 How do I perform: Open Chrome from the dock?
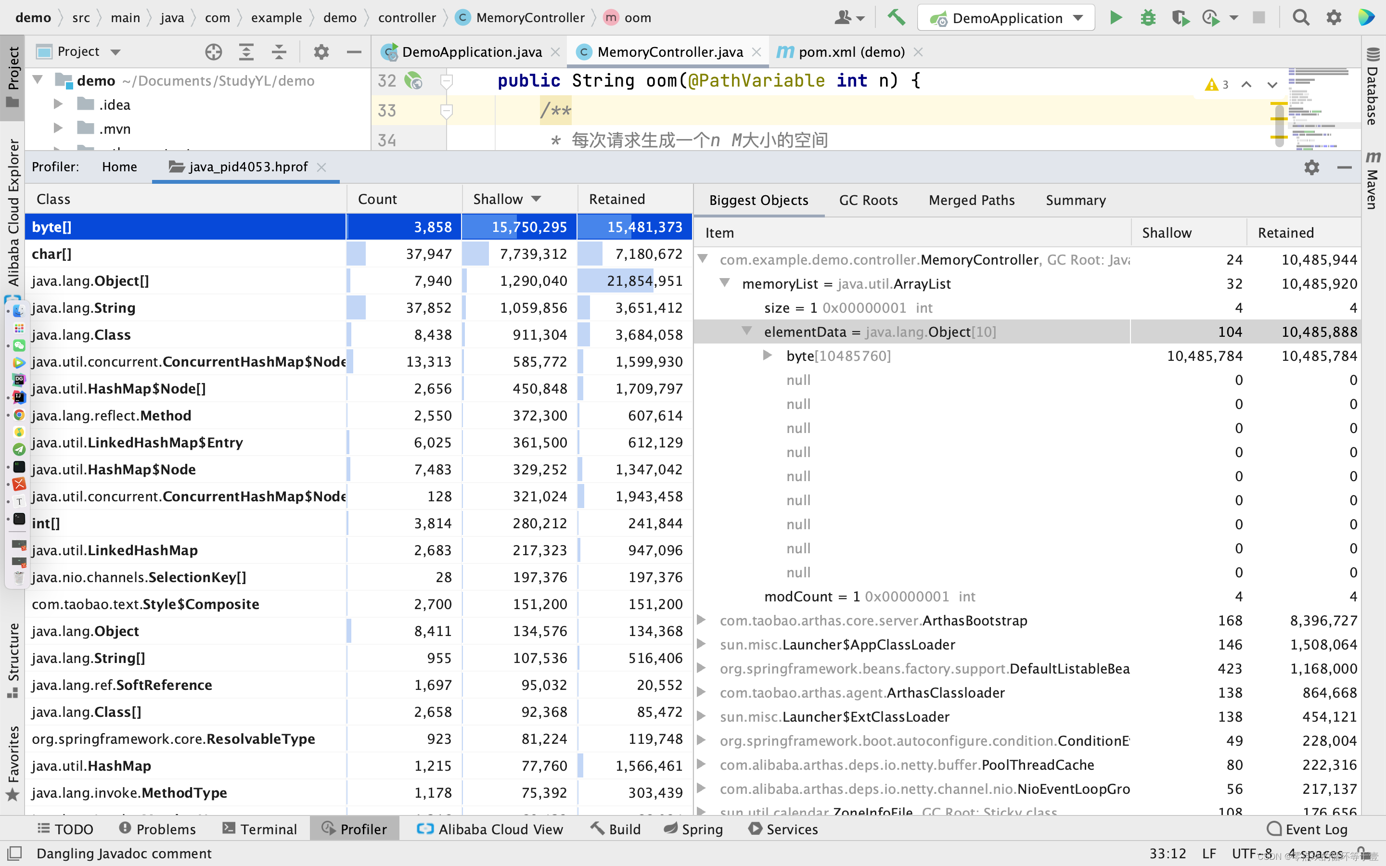coord(19,415)
